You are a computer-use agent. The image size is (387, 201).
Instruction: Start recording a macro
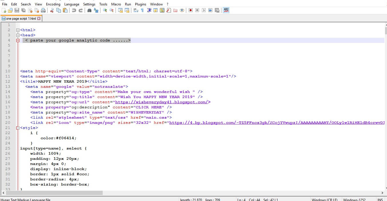[190, 10]
